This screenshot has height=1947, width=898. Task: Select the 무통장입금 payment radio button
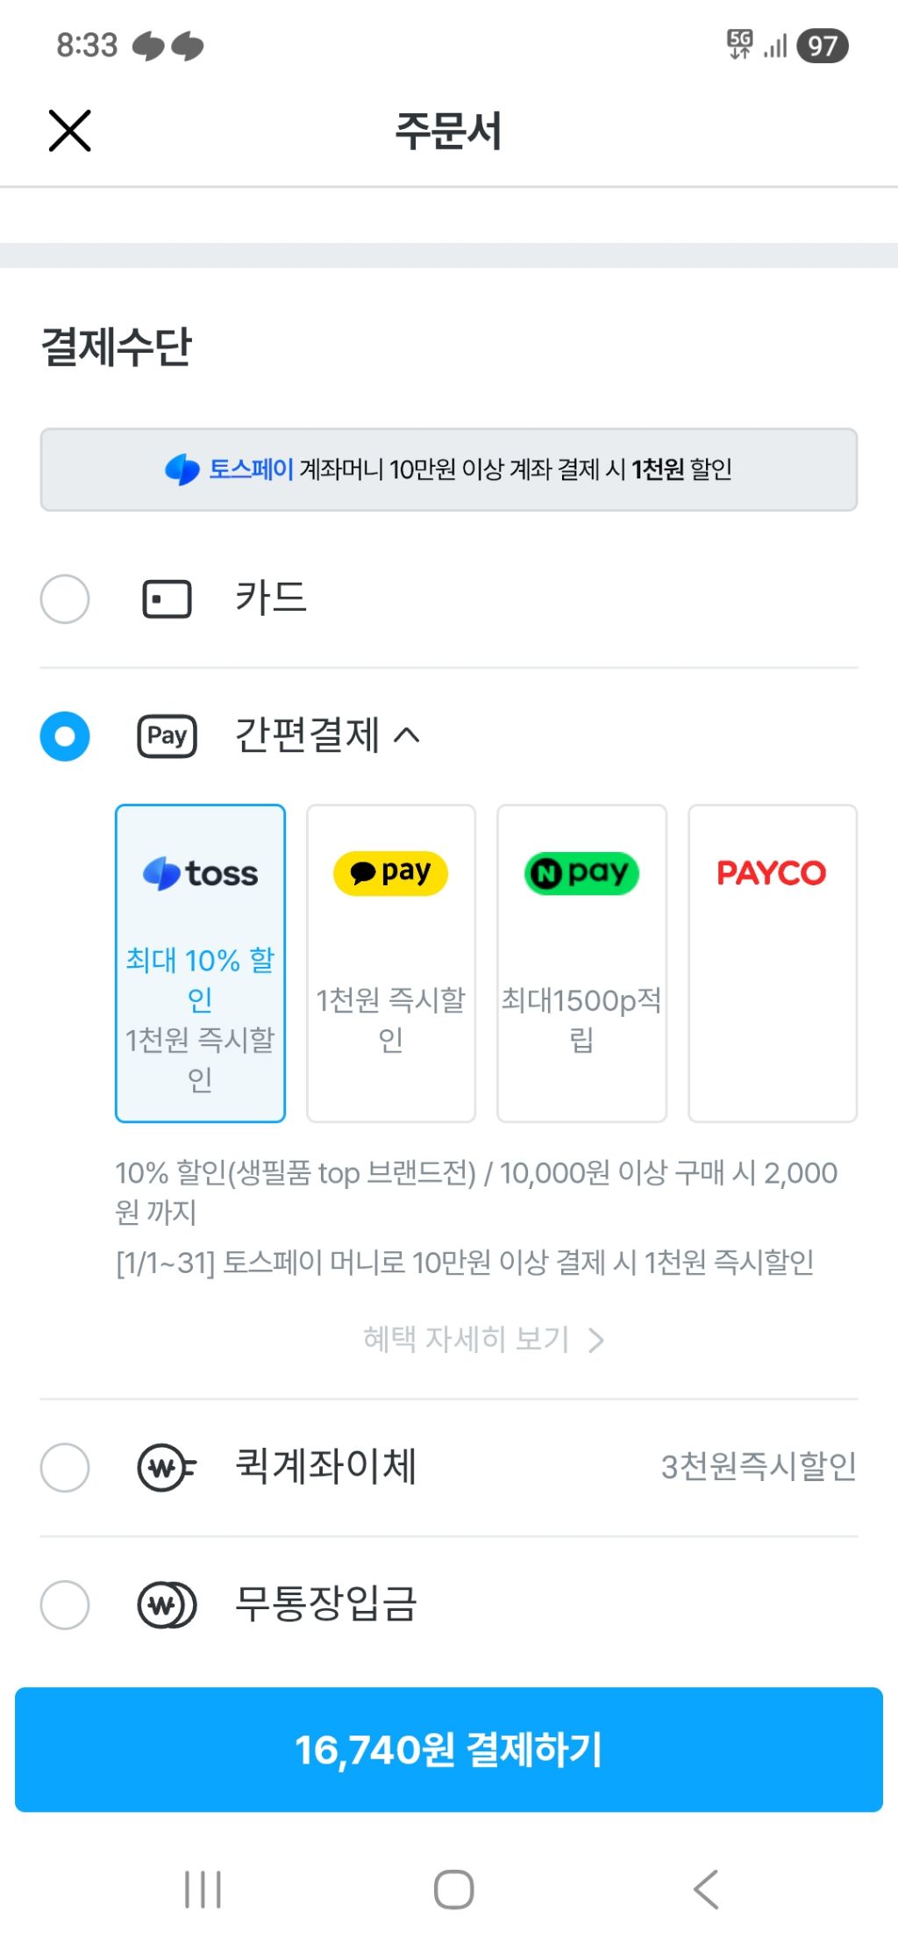click(64, 1606)
